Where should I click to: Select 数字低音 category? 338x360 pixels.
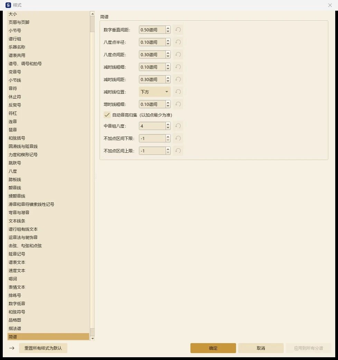tap(48, 303)
